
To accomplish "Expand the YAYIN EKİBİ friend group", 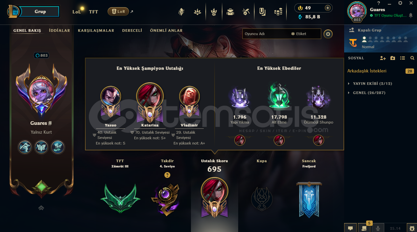I will point(370,84).
